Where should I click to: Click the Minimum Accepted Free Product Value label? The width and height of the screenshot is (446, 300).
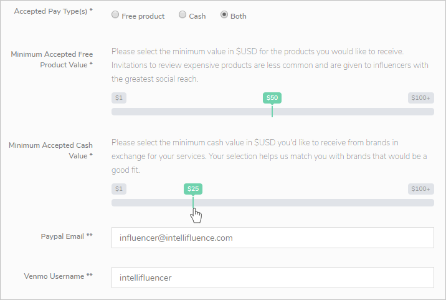point(52,59)
